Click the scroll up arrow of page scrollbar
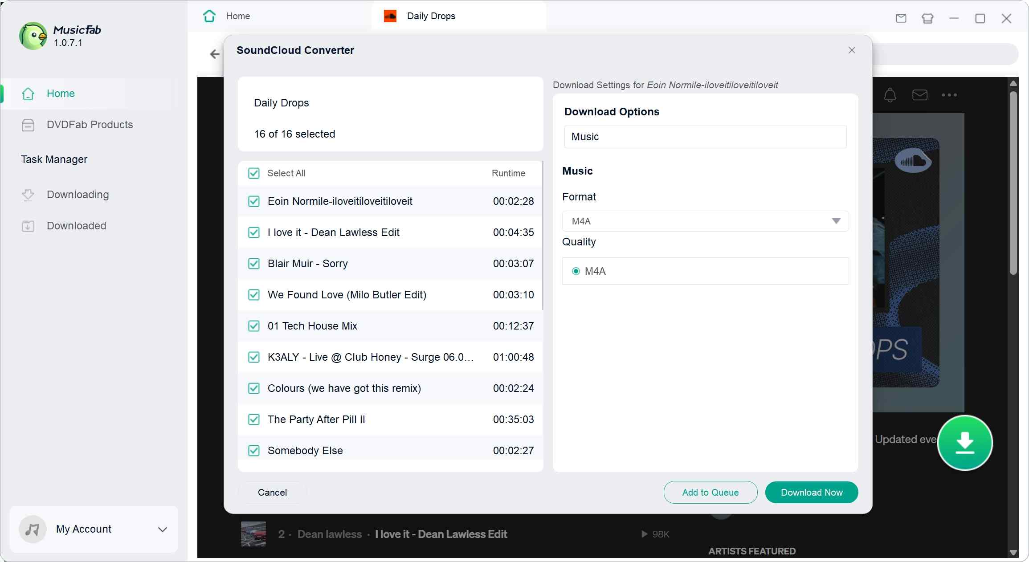Viewport: 1029px width, 562px height. pos(1013,83)
